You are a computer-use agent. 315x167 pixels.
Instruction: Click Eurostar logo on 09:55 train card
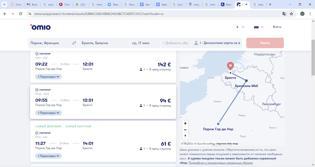pos(43,90)
